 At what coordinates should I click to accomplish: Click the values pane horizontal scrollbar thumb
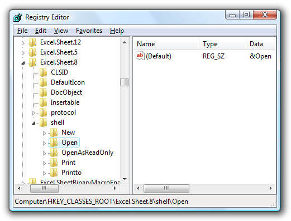point(166,188)
